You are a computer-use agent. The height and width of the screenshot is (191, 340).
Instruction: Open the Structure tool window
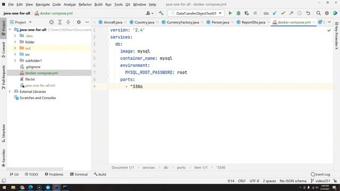pos(4,133)
